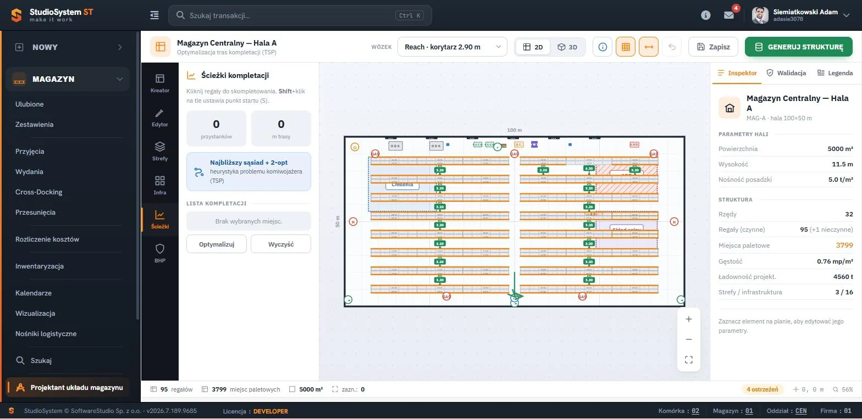Open the Wózek Reach corridor dropdown
This screenshot has height=419, width=862.
[452, 47]
